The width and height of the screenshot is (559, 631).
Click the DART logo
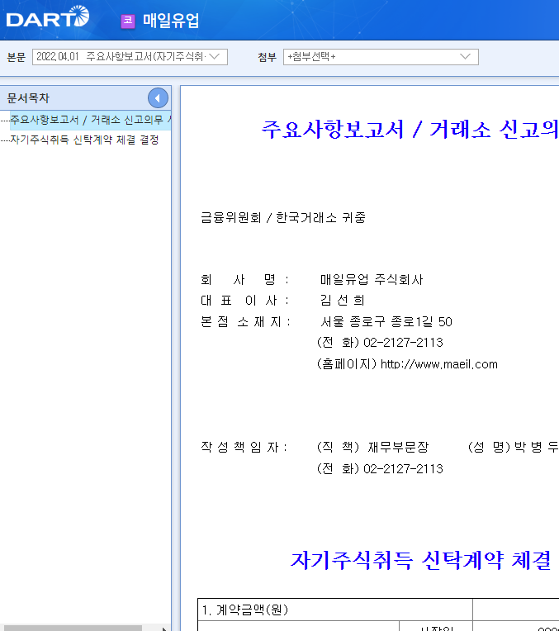pyautogui.click(x=48, y=17)
